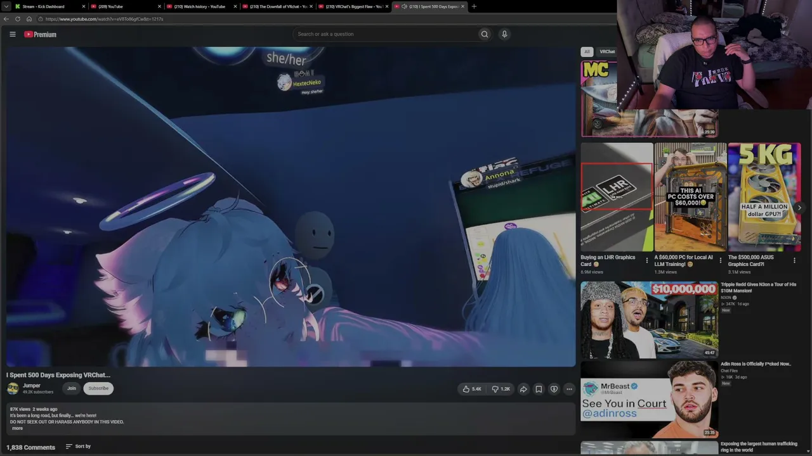Select the VRChat filter chip
Image resolution: width=812 pixels, height=456 pixels.
pos(607,52)
